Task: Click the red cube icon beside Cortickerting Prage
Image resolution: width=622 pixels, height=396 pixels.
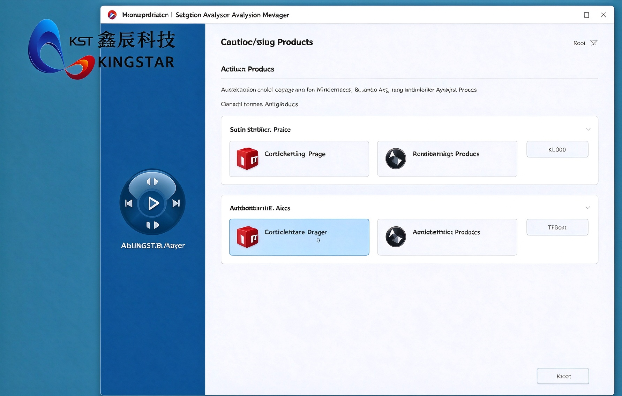Action: coord(247,159)
